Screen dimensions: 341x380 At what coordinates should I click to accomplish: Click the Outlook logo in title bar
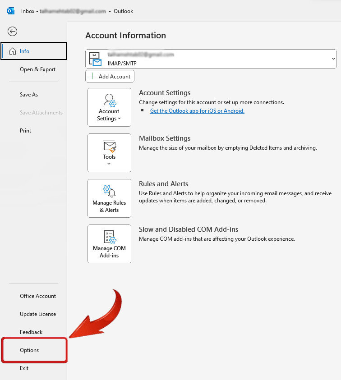[x=11, y=11]
